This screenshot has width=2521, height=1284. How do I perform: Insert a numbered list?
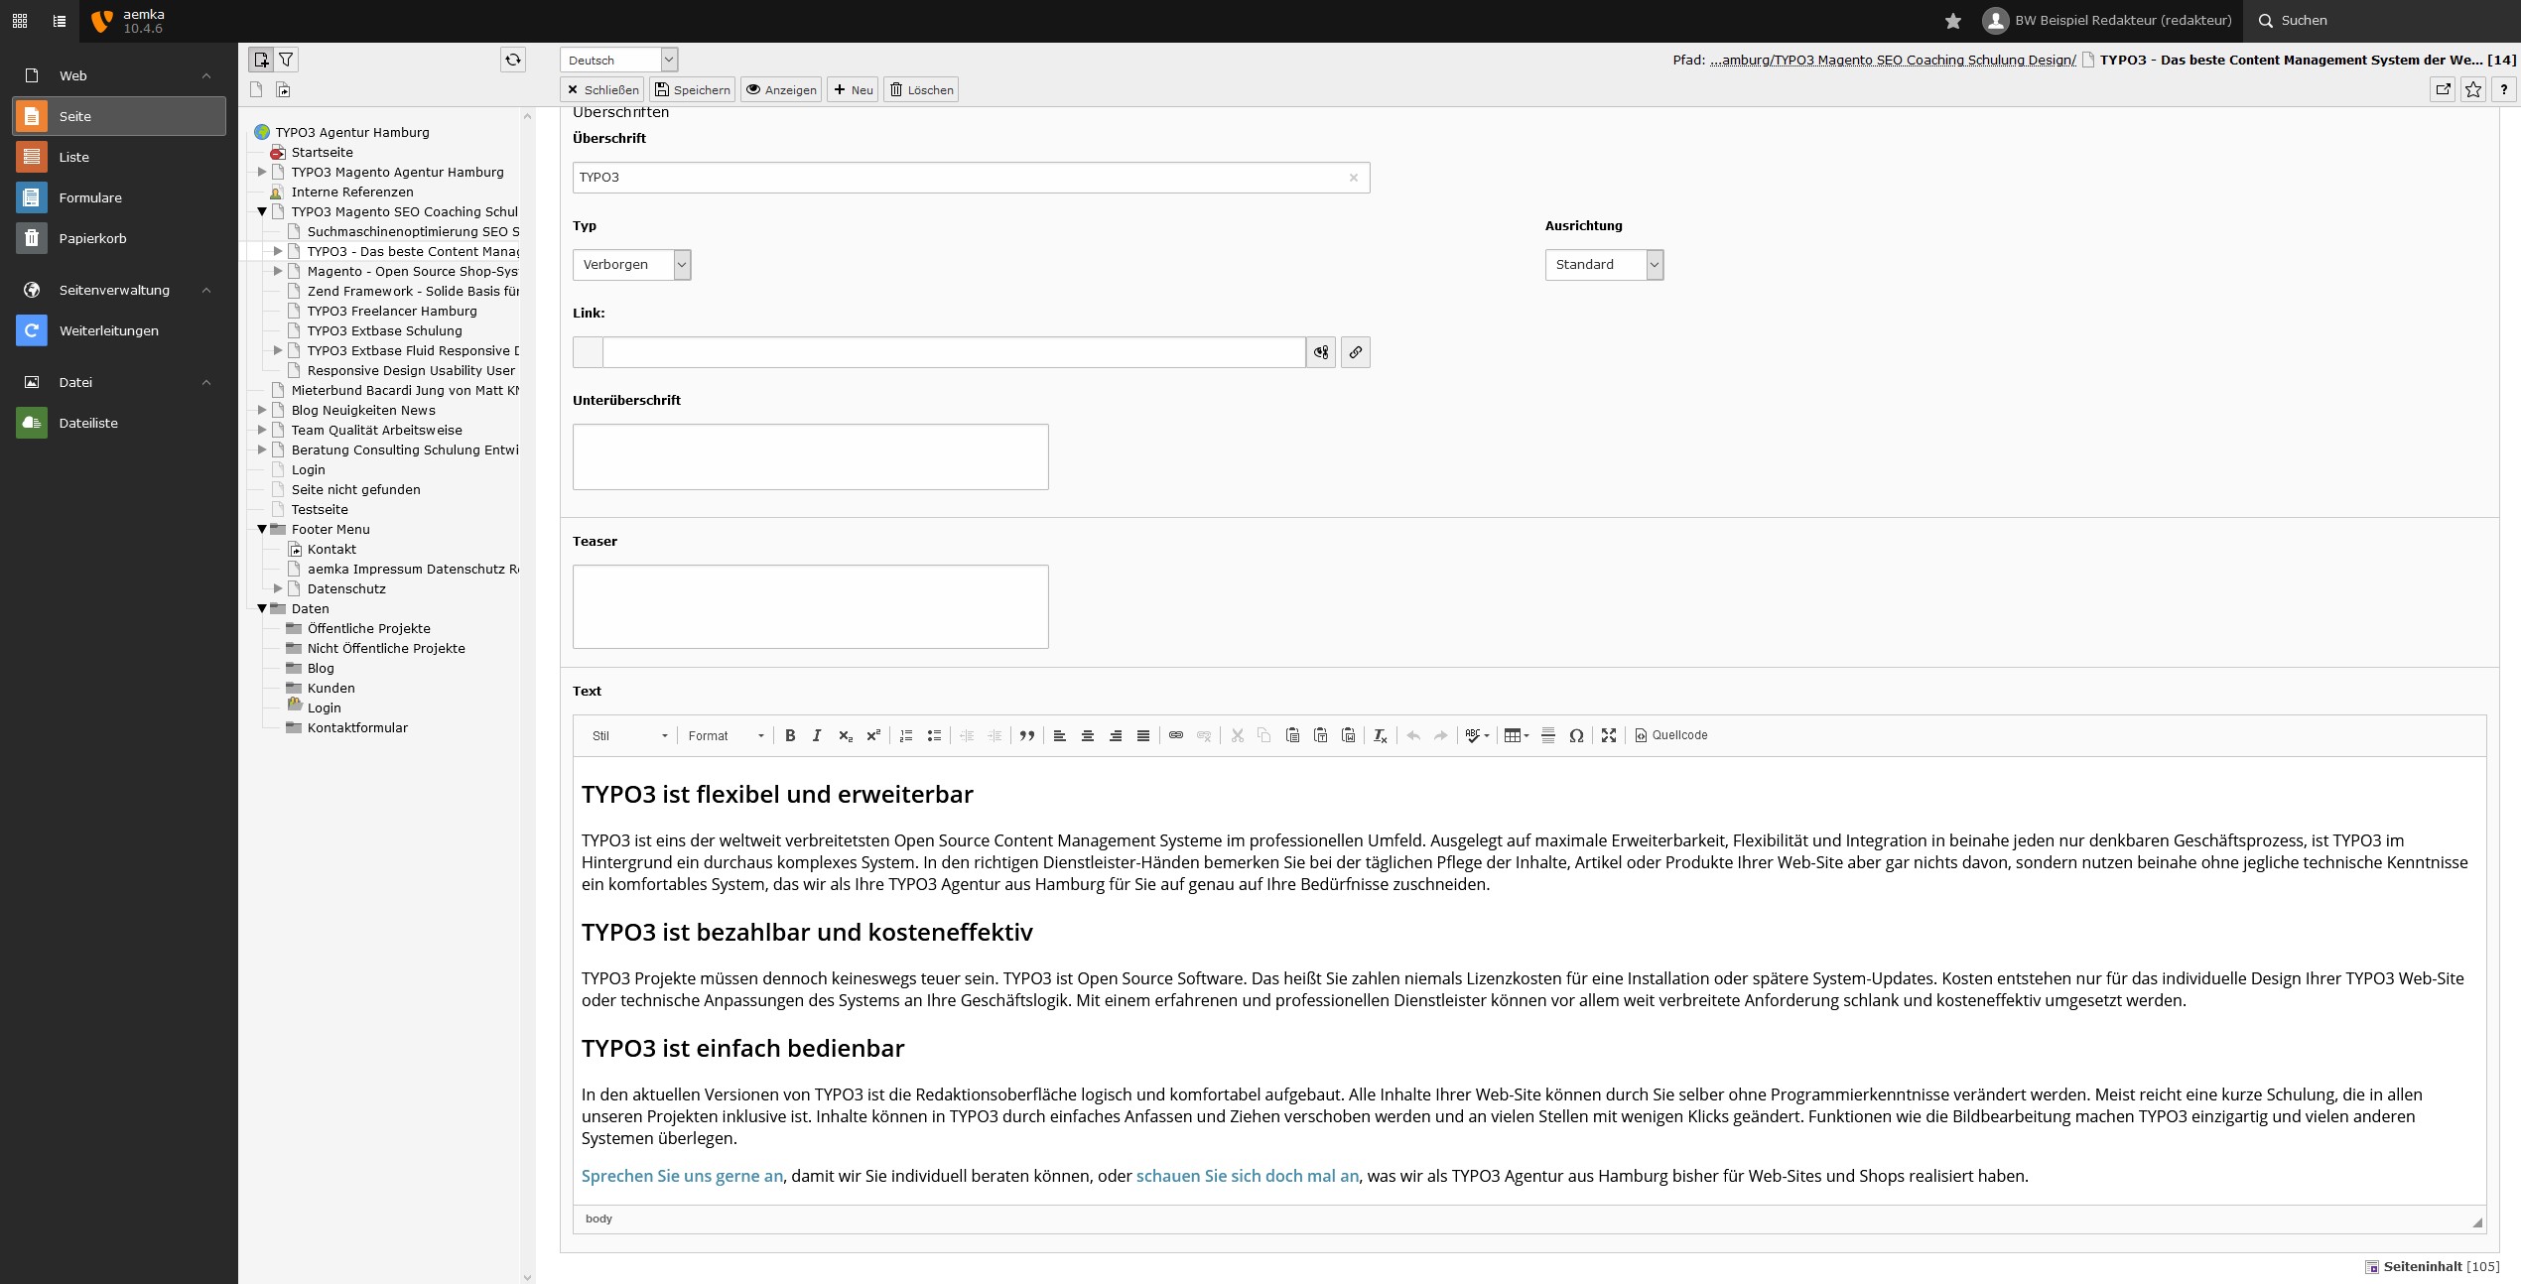(x=905, y=735)
